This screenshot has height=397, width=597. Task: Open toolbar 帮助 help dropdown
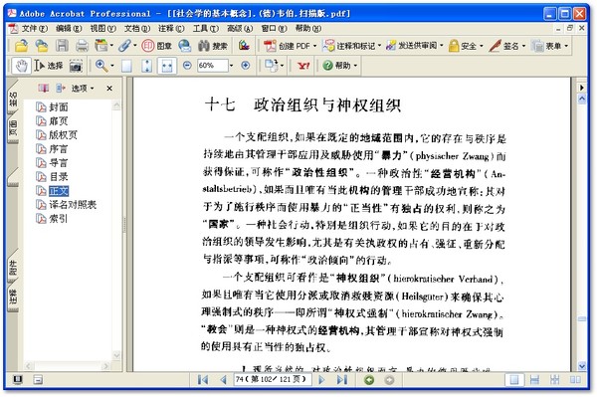(339, 66)
